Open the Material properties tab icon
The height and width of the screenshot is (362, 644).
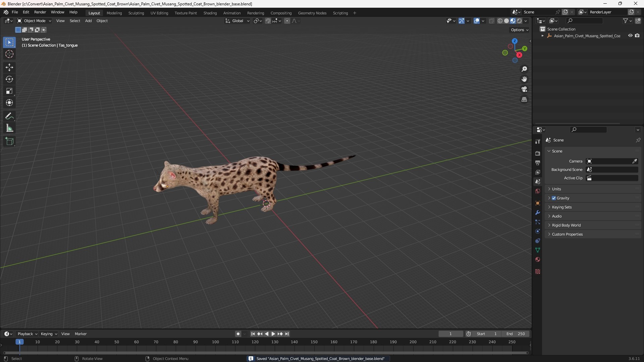click(538, 259)
